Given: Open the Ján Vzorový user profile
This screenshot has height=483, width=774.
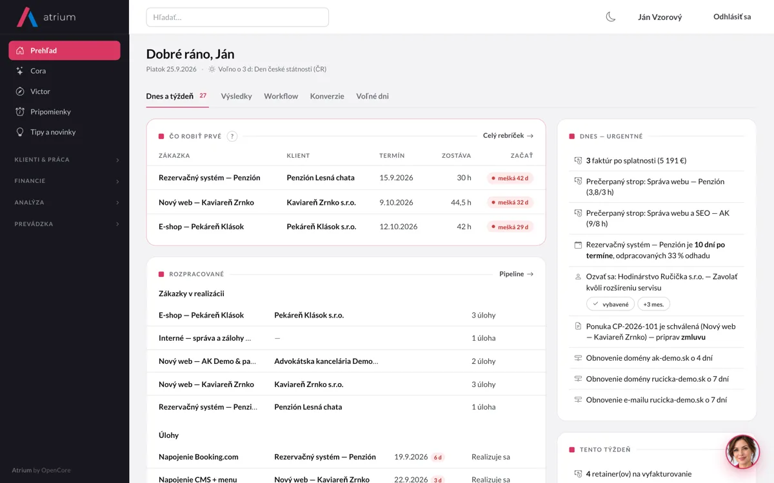Looking at the screenshot, I should coord(660,17).
